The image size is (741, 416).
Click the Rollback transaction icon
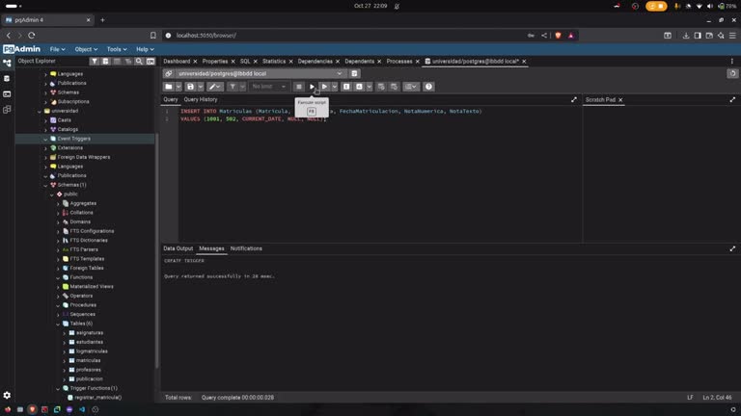(x=394, y=87)
